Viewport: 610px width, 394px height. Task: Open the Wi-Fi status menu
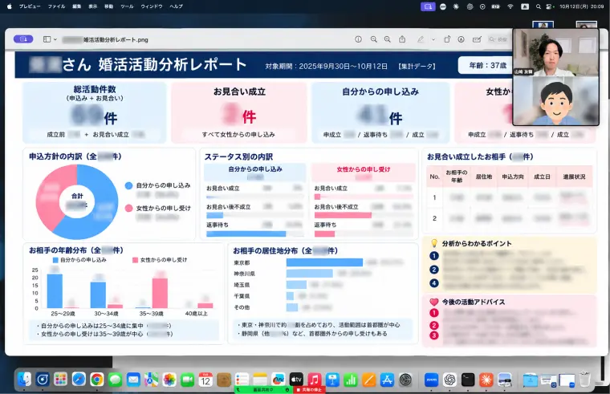pos(510,6)
